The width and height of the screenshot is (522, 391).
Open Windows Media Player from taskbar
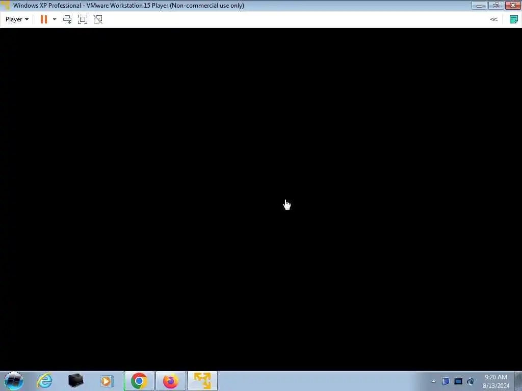click(x=107, y=381)
